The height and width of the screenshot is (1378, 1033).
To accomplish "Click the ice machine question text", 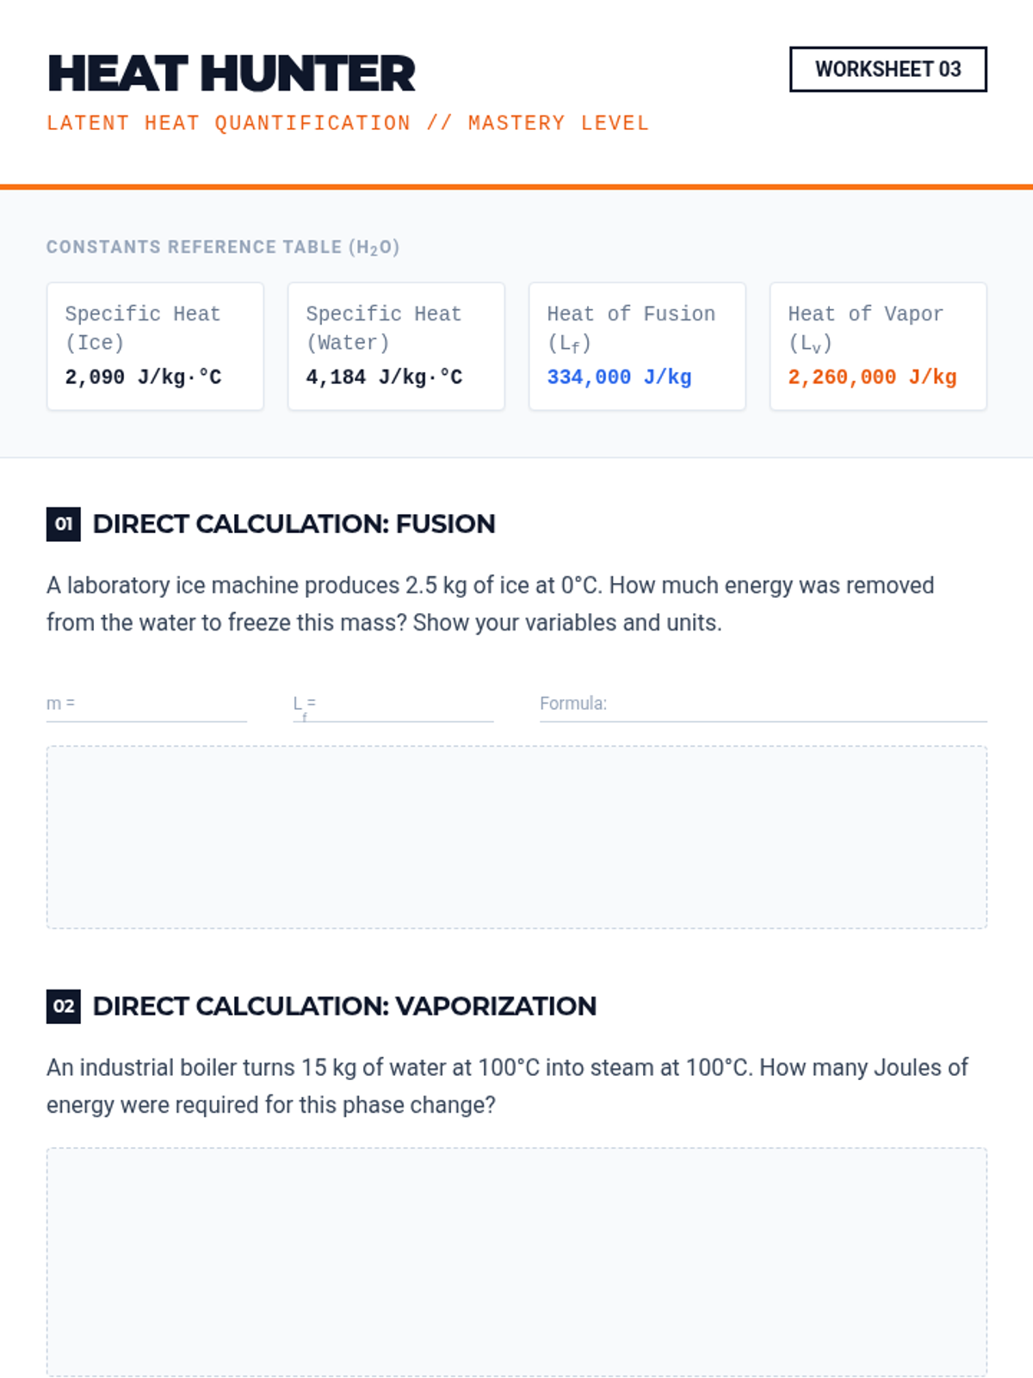I will (x=490, y=604).
